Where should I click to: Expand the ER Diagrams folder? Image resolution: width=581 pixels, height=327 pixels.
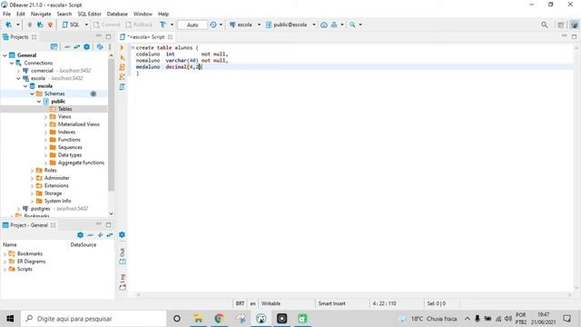pos(5,262)
